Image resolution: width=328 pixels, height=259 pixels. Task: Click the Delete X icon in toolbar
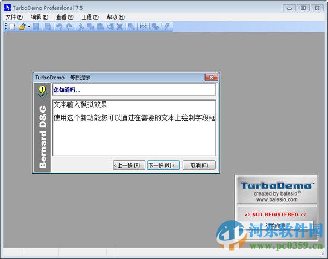click(x=120, y=27)
